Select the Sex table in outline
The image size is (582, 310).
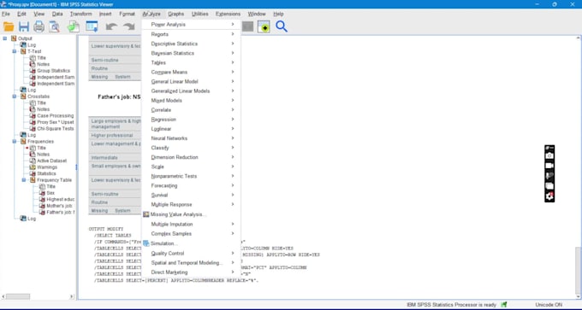(x=50, y=193)
